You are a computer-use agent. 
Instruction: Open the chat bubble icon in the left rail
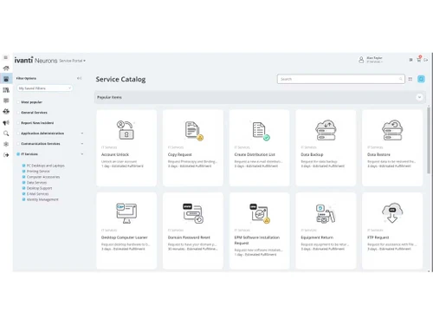click(6, 101)
